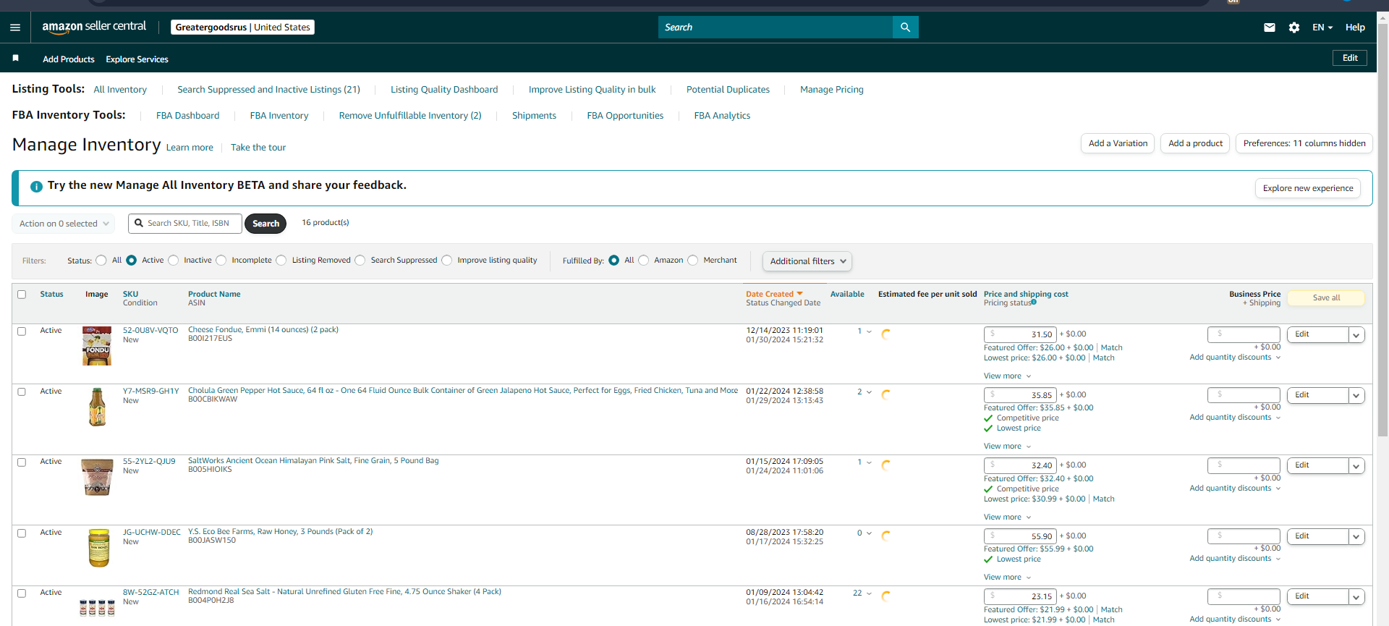The height and width of the screenshot is (626, 1389).
Task: Select the Y.S. Eco Bee Honey checkbox
Action: (x=22, y=533)
